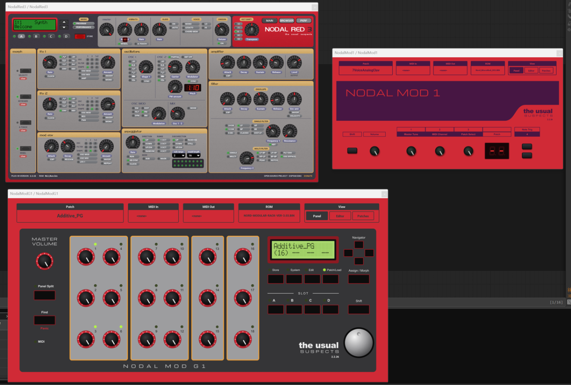
Task: Click the Shift button in NodalMod1
Action: pos(352,151)
